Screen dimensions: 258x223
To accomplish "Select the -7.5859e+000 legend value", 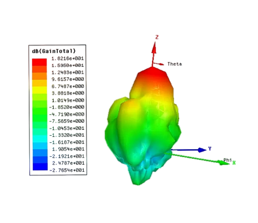I will coord(67,121).
